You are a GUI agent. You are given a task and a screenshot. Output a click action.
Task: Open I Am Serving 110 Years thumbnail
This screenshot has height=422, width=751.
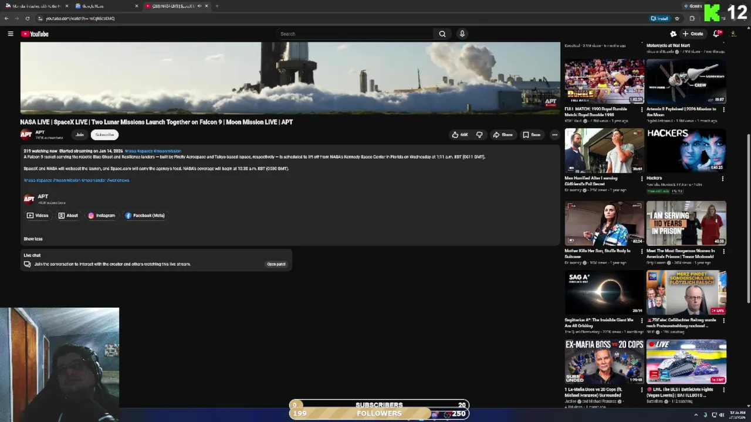click(x=686, y=223)
